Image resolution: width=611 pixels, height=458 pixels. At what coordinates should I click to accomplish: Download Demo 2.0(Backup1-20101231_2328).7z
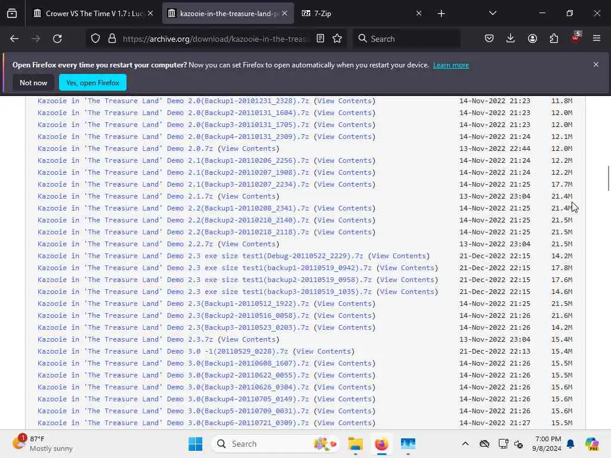point(173,101)
